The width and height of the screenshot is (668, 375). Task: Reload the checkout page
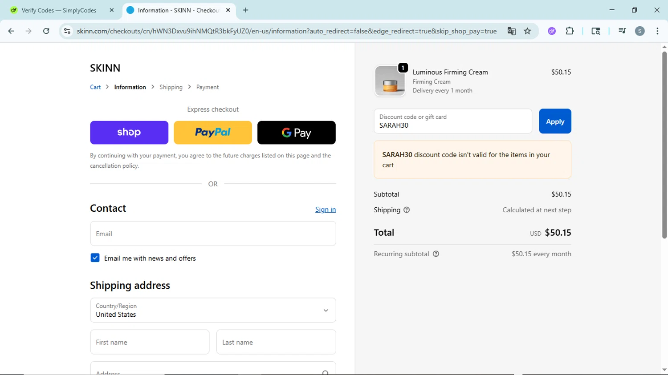coord(46,31)
